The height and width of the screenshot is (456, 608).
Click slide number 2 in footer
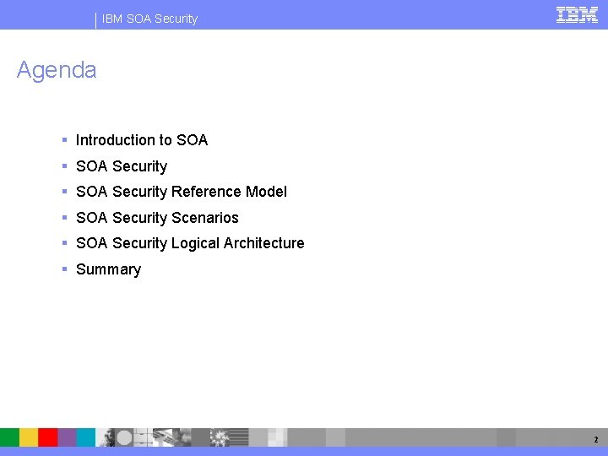coord(596,440)
